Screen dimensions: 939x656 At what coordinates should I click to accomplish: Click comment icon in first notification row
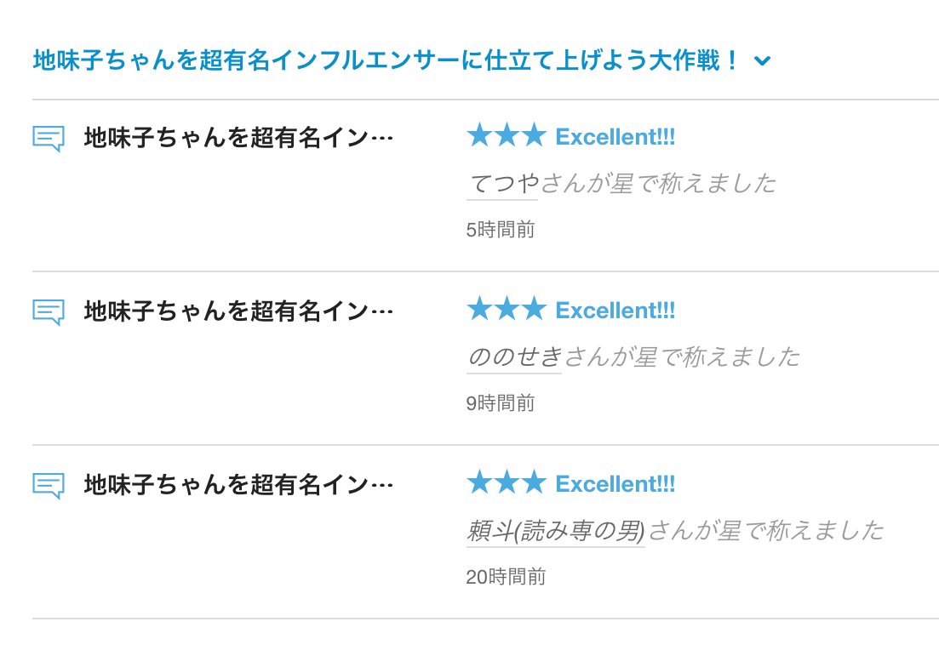[x=49, y=138]
